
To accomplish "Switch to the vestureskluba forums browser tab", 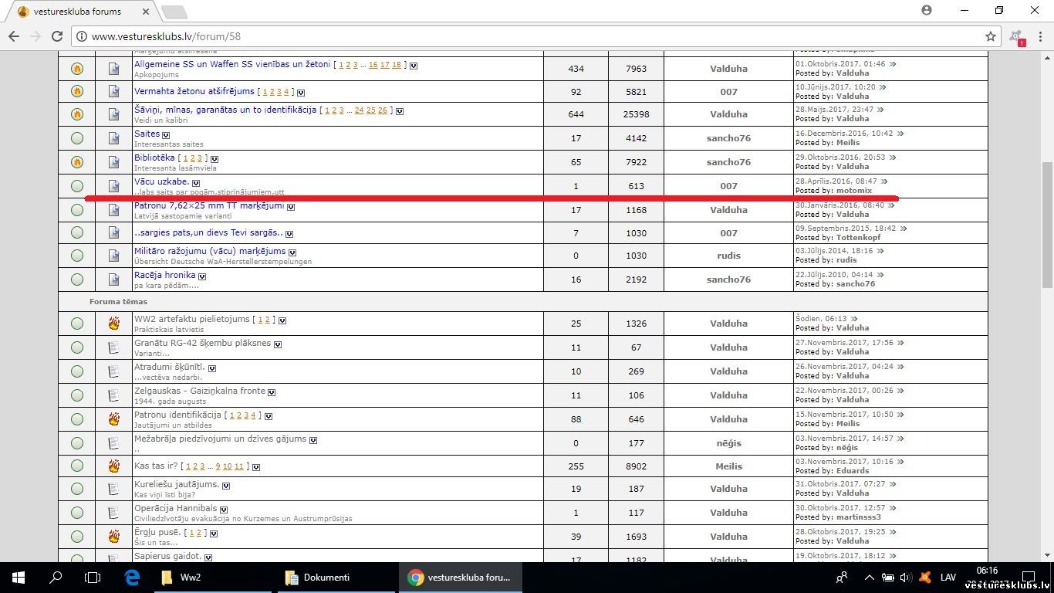I will click(x=77, y=12).
